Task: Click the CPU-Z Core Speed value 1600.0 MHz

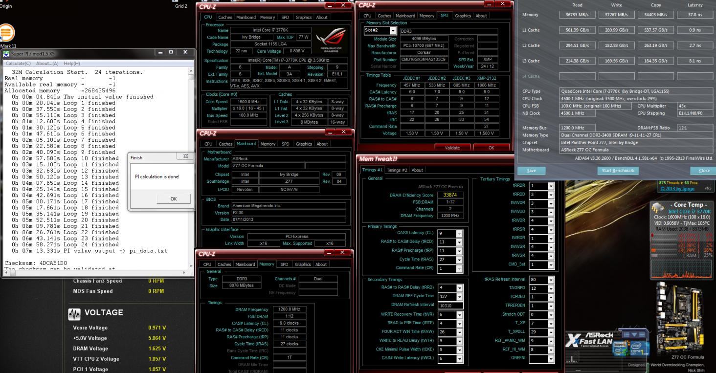Action: (x=249, y=102)
